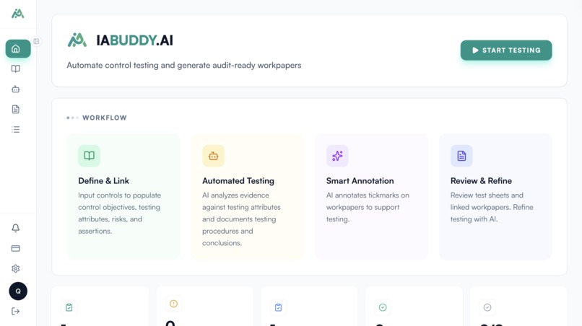Open settings gear in sidebar
Screen dimensions: 582x326
click(16, 268)
